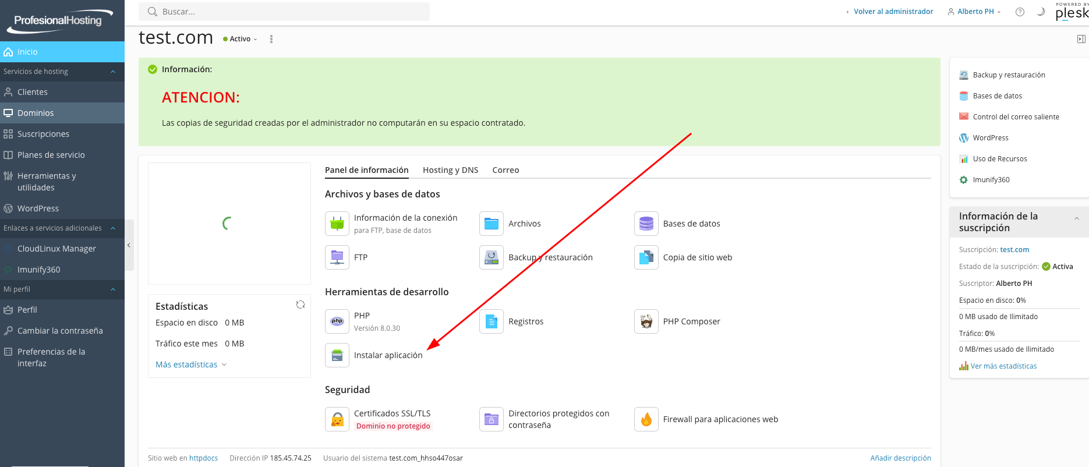Click the FTP icon
The image size is (1089, 467).
pyautogui.click(x=337, y=257)
